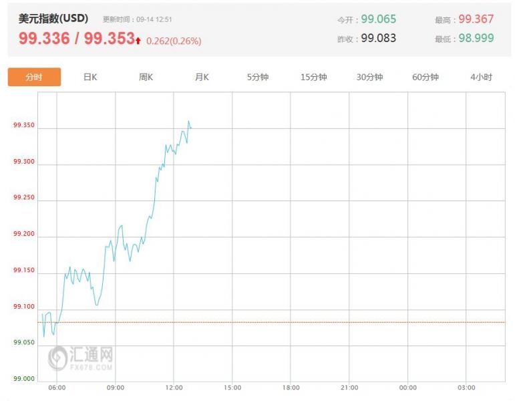Viewport: 515px width, 401px height.
Task: Click the 美元指数(USD) title
Action: [x=53, y=19]
